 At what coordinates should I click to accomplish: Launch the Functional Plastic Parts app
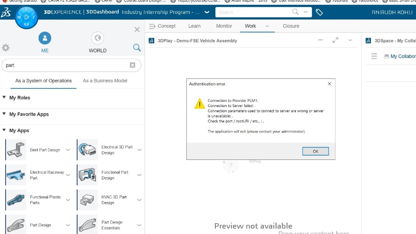pyautogui.click(x=16, y=200)
